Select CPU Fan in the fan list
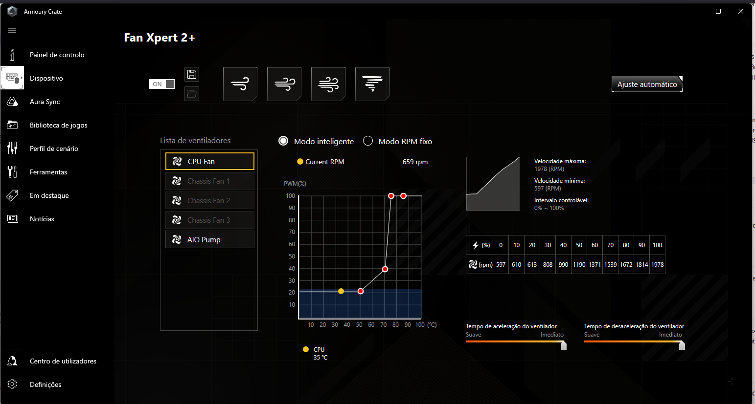The image size is (755, 404). [210, 161]
